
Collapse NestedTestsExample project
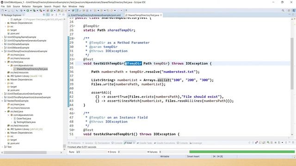[x=2, y=101]
